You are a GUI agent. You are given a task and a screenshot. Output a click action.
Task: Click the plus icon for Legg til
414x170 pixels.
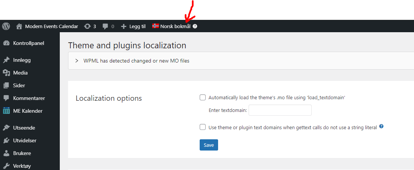click(x=124, y=26)
